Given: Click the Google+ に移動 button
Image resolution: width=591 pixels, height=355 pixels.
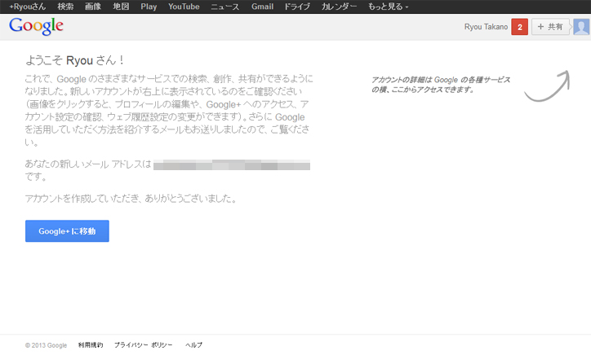Looking at the screenshot, I should point(67,231).
